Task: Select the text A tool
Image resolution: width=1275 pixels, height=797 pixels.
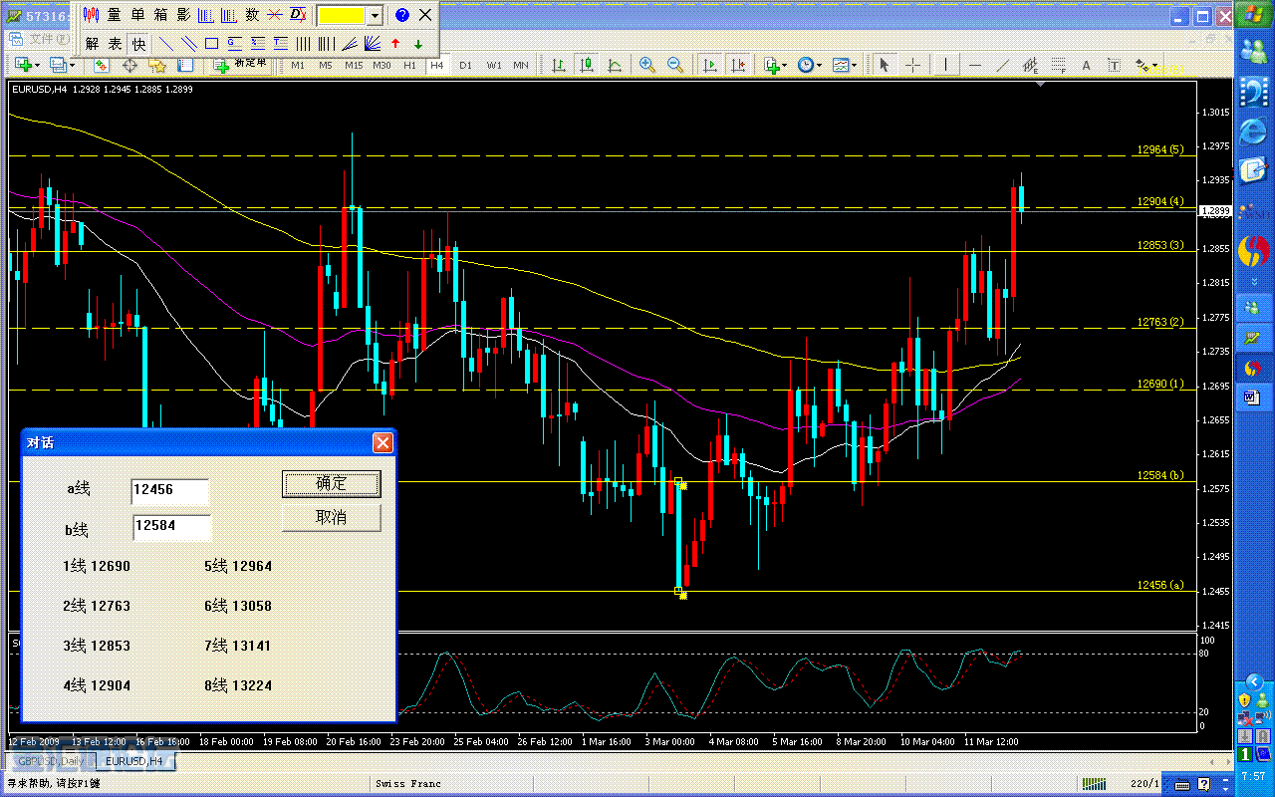Action: click(1086, 65)
